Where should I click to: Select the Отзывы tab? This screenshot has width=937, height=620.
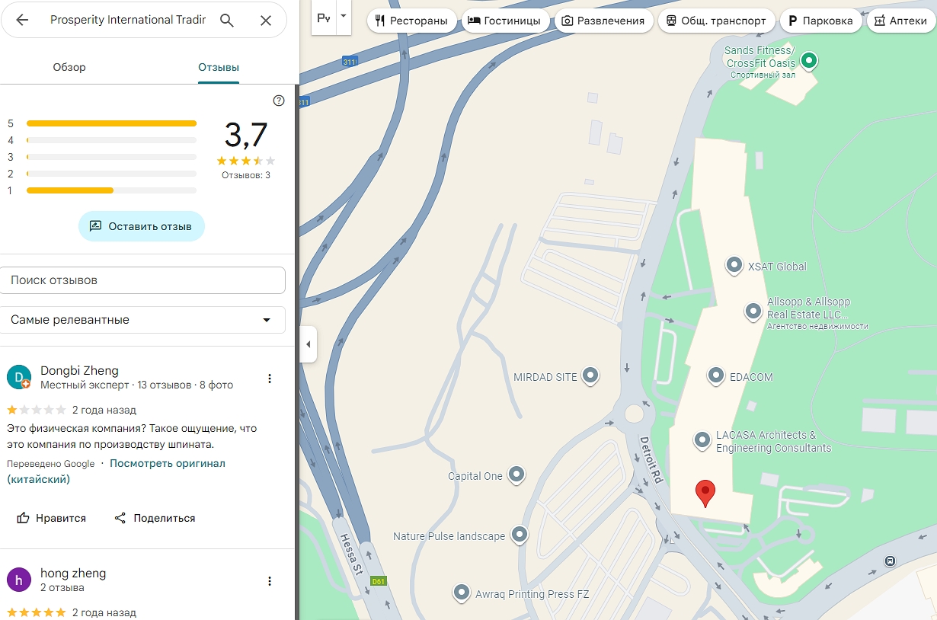pyautogui.click(x=219, y=67)
